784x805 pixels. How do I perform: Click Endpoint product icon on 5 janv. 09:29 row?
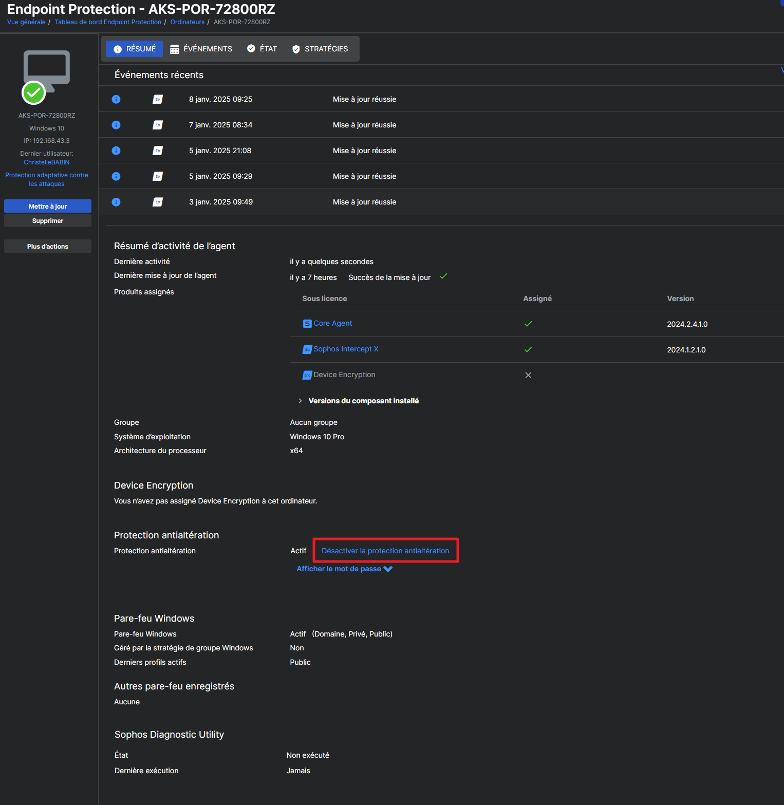(158, 176)
